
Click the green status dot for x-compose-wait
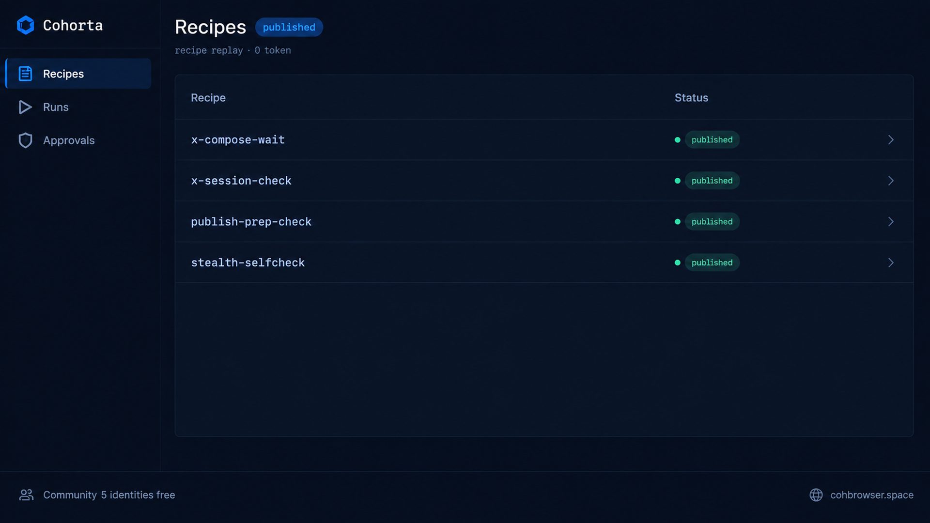678,140
